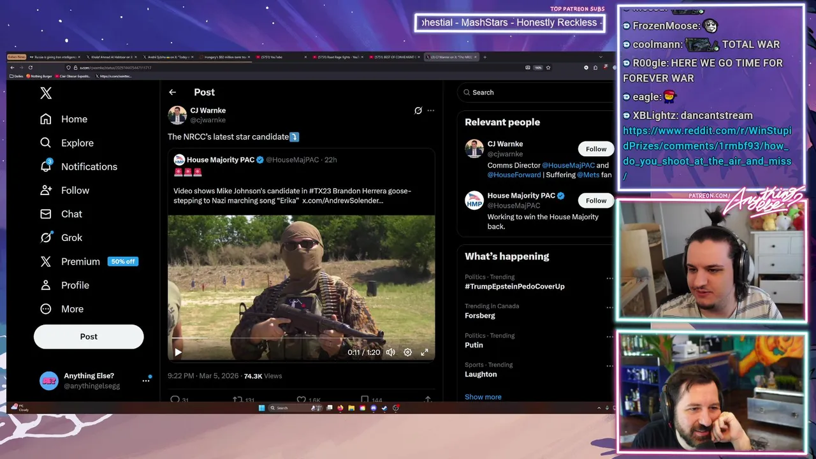Open Firefox from the taskbar
Screen dimensions: 816x459
click(340, 408)
